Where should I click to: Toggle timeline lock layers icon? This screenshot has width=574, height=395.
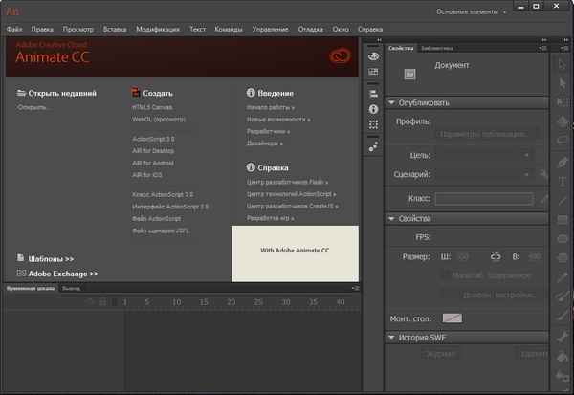[103, 301]
